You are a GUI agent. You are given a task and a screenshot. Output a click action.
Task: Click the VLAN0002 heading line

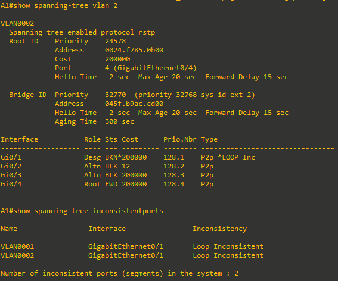tap(17, 23)
